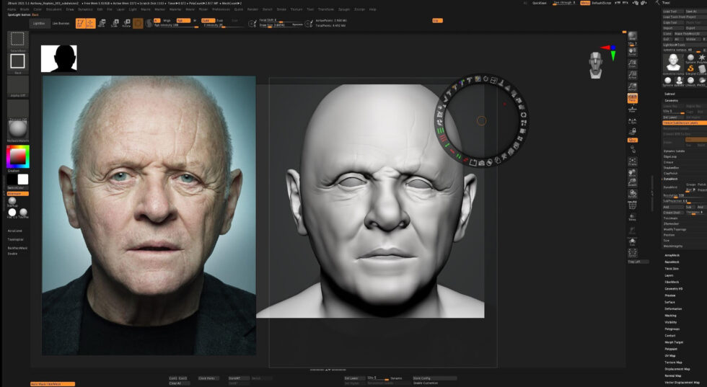Select the bust tool thumbnail

click(x=673, y=62)
